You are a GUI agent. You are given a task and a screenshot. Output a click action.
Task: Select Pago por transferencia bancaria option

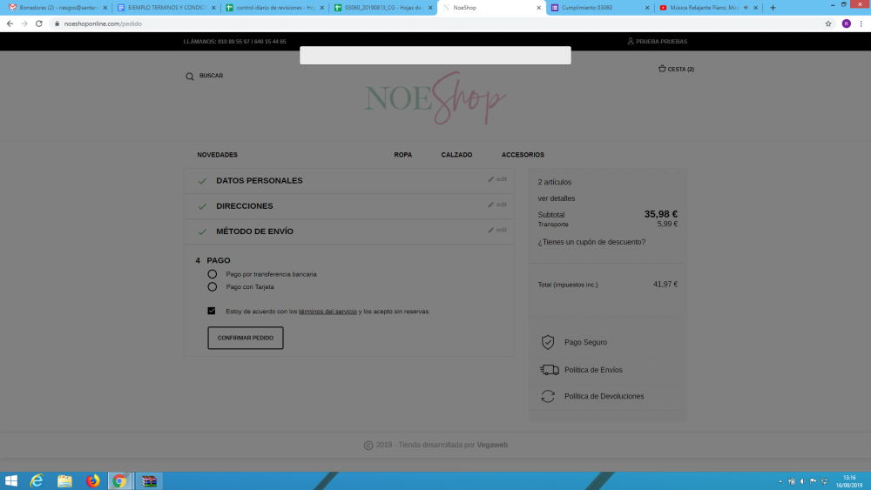[213, 274]
